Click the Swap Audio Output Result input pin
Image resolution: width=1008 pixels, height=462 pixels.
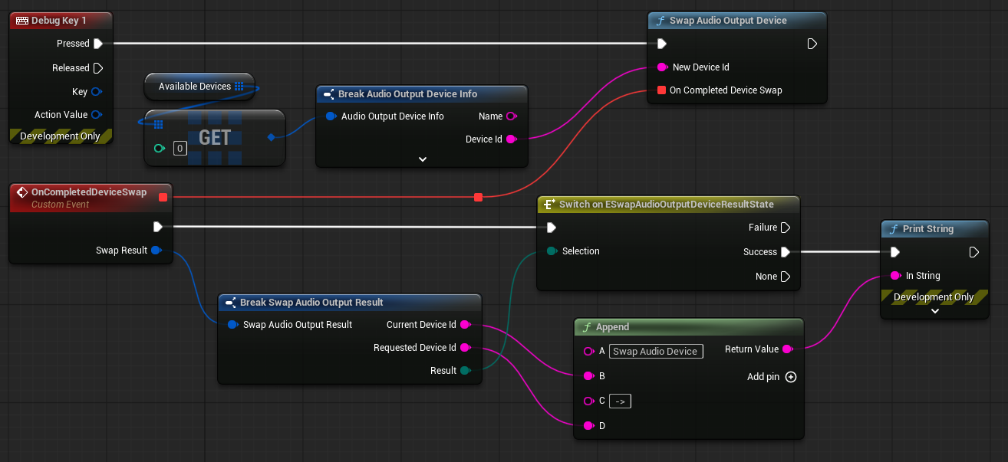coord(232,325)
